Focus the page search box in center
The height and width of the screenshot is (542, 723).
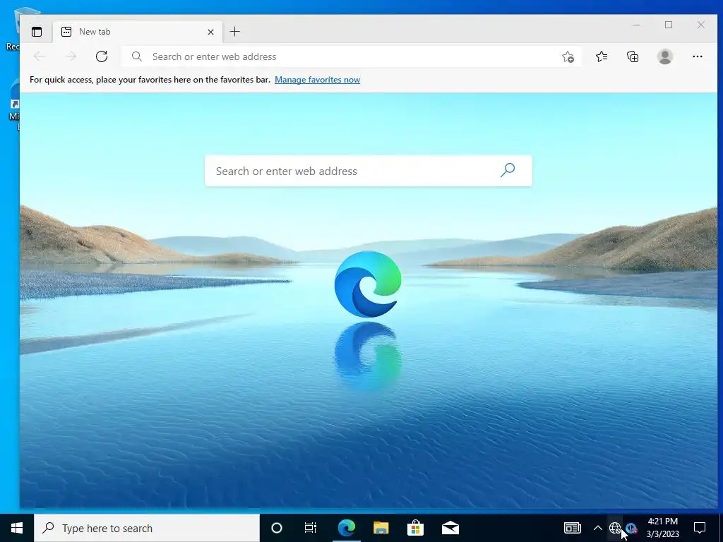tap(368, 171)
